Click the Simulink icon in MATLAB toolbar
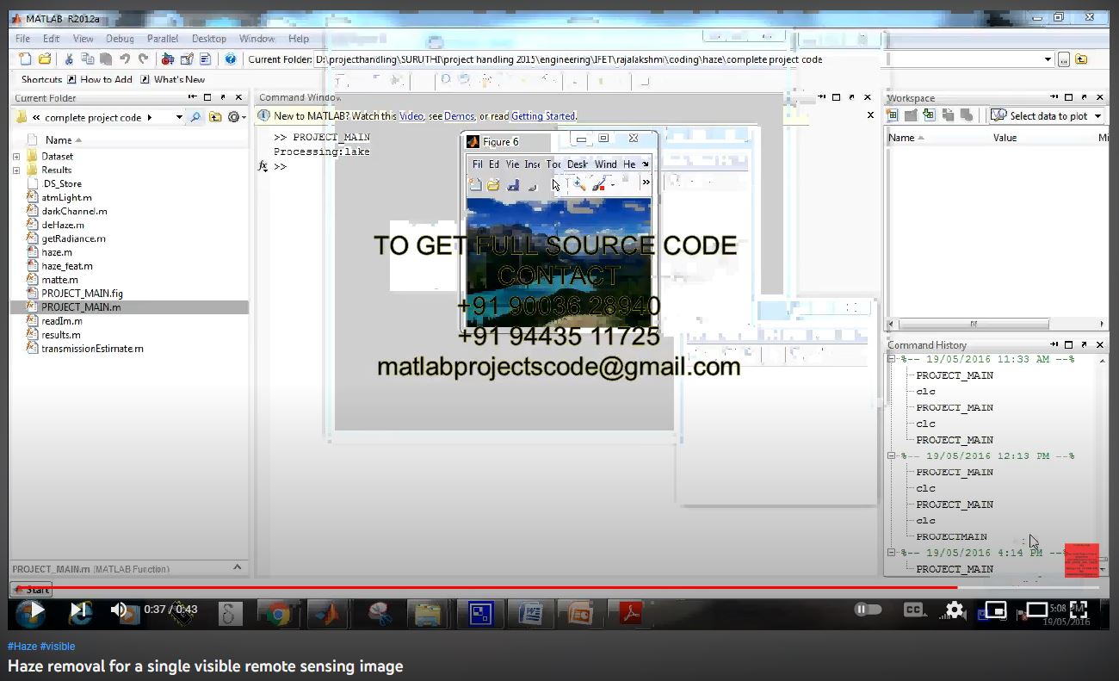 pyautogui.click(x=167, y=59)
